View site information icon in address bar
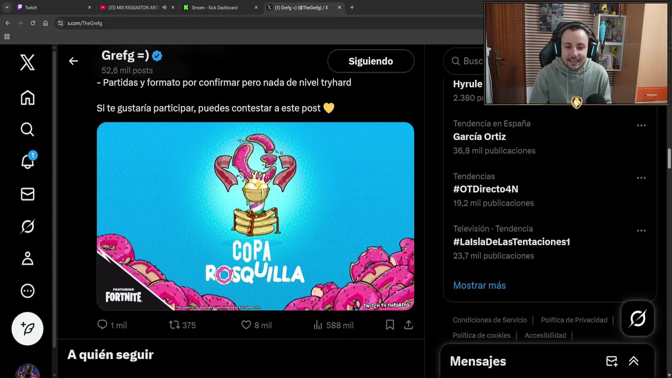The width and height of the screenshot is (672, 378). point(60,23)
